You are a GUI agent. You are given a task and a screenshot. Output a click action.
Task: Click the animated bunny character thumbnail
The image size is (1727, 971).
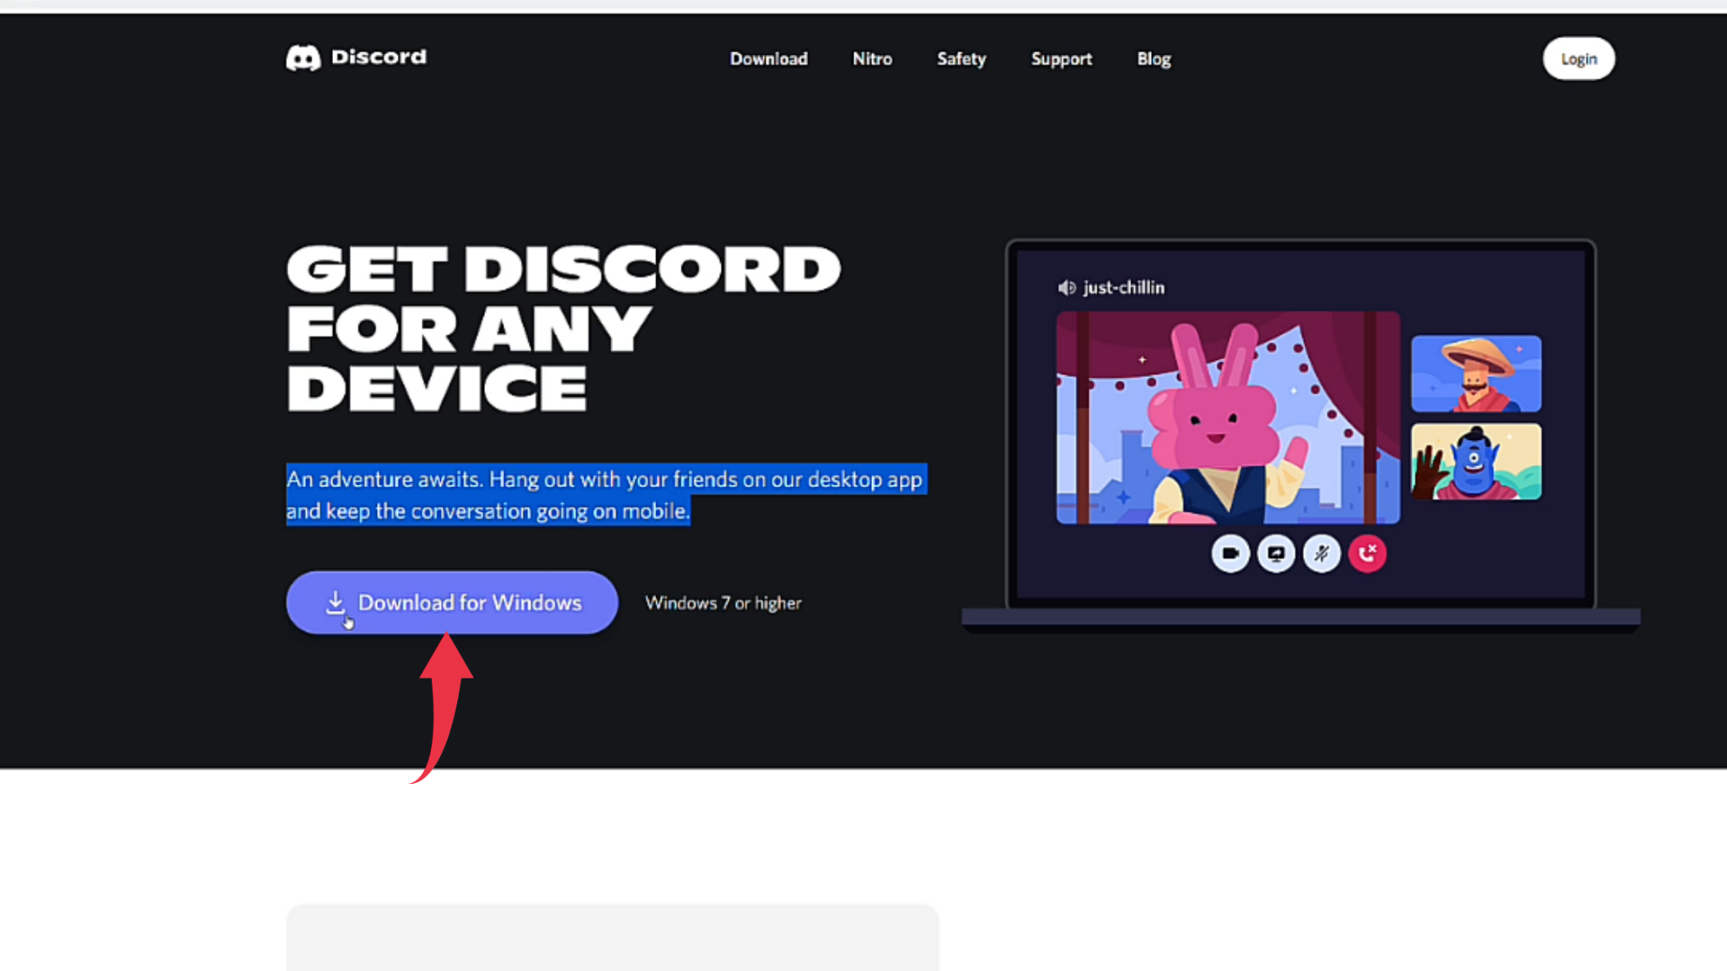[1228, 415]
